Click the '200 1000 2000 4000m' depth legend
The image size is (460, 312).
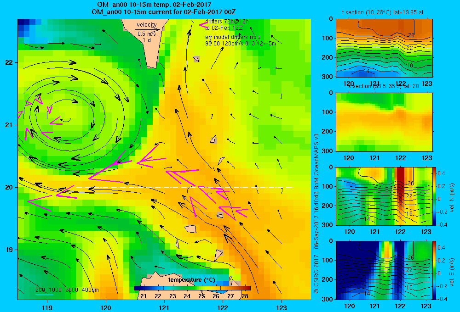coord(67,290)
